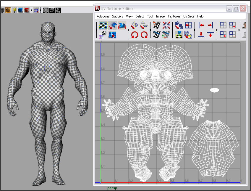This screenshot has height=191, width=251.
Task: Remove selected UVs from isolate set
Action: click(232, 35)
